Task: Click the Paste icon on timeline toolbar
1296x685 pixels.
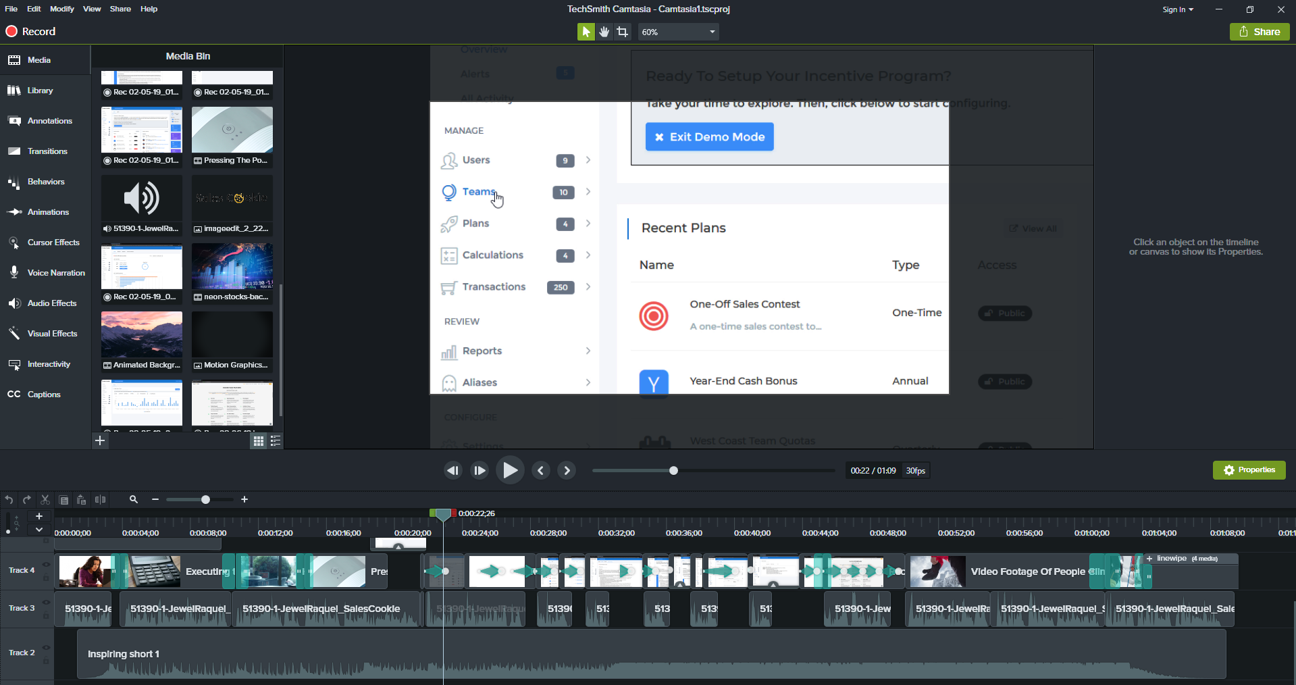Action: (81, 500)
